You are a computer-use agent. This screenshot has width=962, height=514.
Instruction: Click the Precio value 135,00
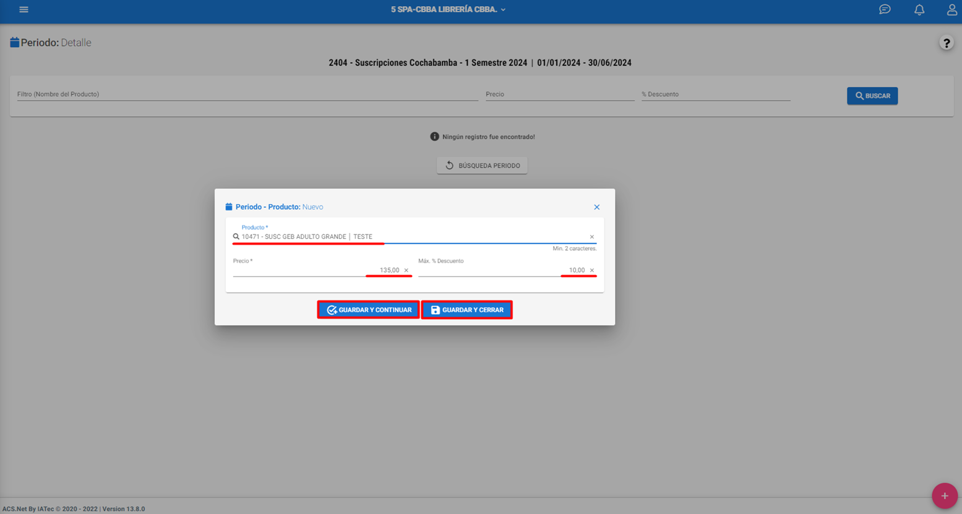coord(389,270)
